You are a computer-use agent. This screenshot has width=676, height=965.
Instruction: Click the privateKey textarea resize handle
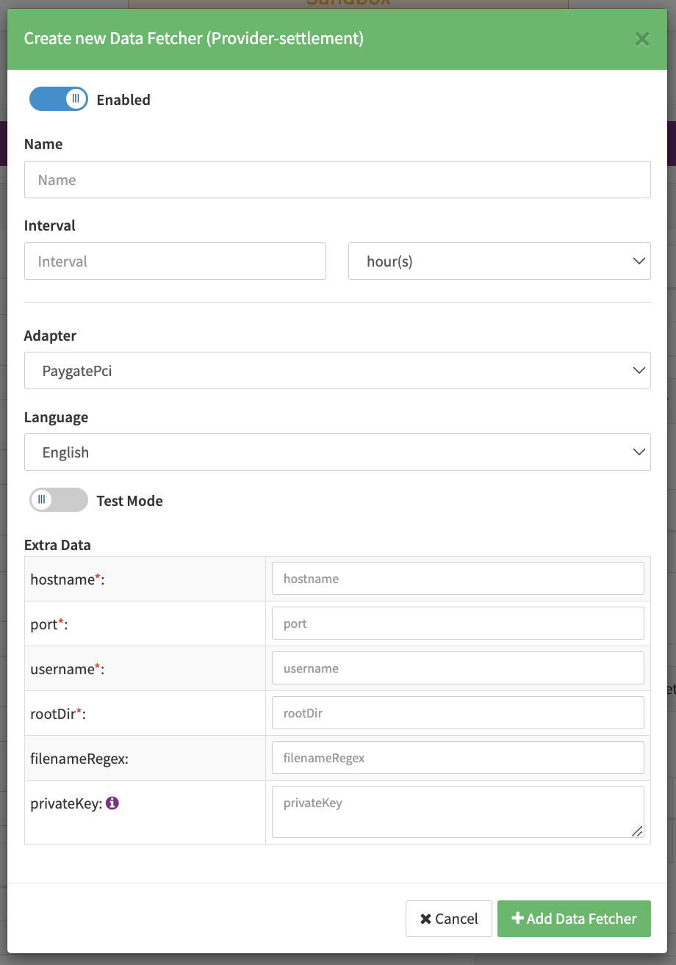point(637,831)
